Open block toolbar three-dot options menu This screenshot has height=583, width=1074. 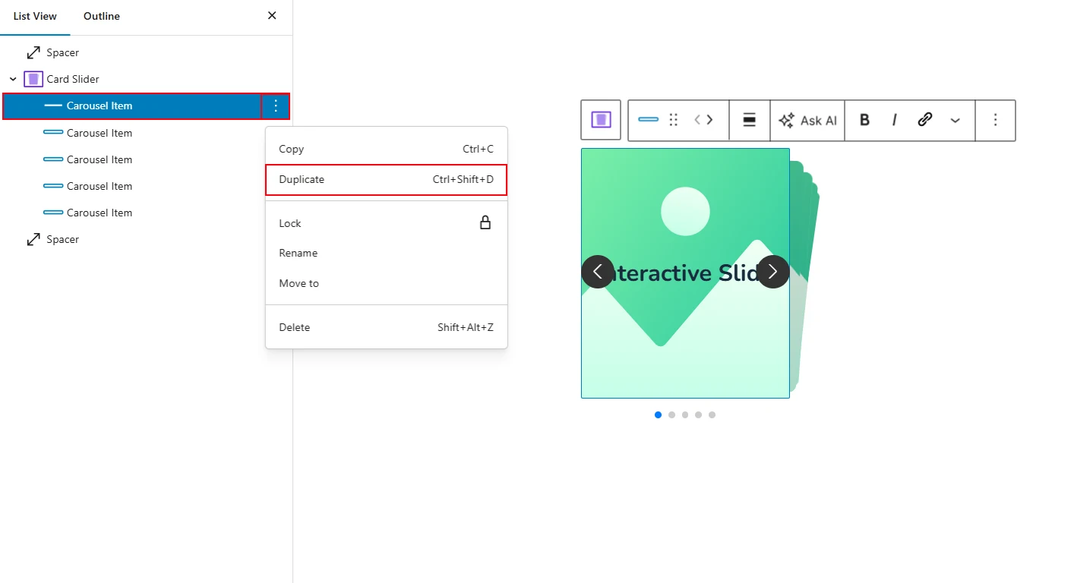pos(995,120)
